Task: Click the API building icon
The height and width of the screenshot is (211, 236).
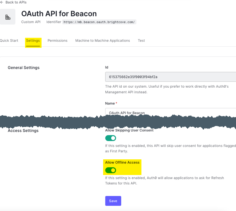Action: 8,17
